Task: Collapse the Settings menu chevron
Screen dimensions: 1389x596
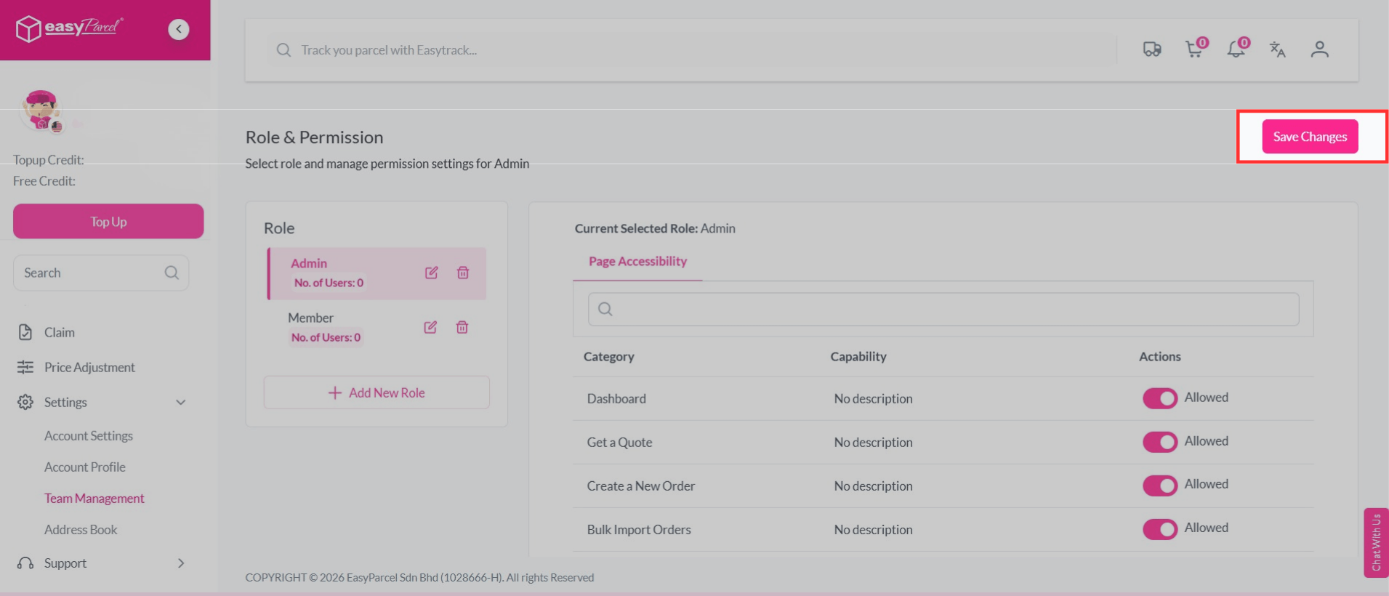Action: coord(181,403)
